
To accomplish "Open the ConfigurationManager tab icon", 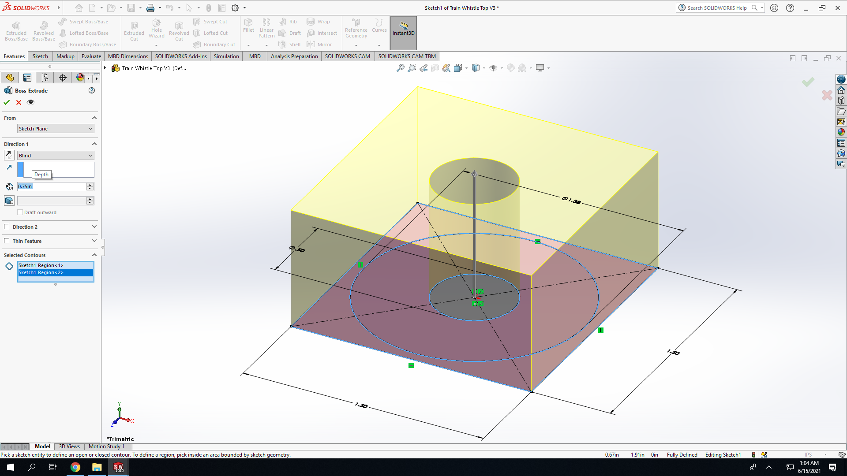I will tap(45, 78).
